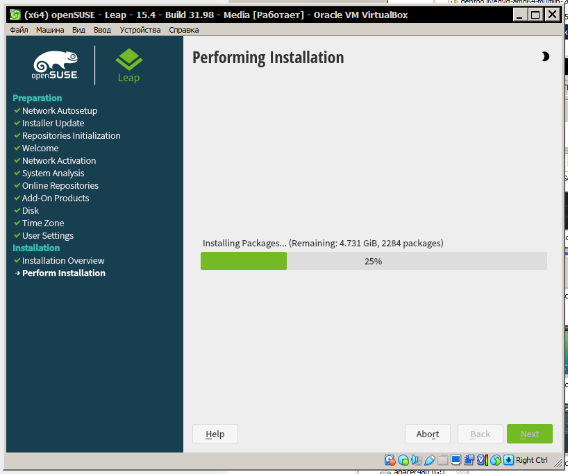This screenshot has height=474, width=568.
Task: Click the Installing Packages remaining text
Action: click(323, 243)
